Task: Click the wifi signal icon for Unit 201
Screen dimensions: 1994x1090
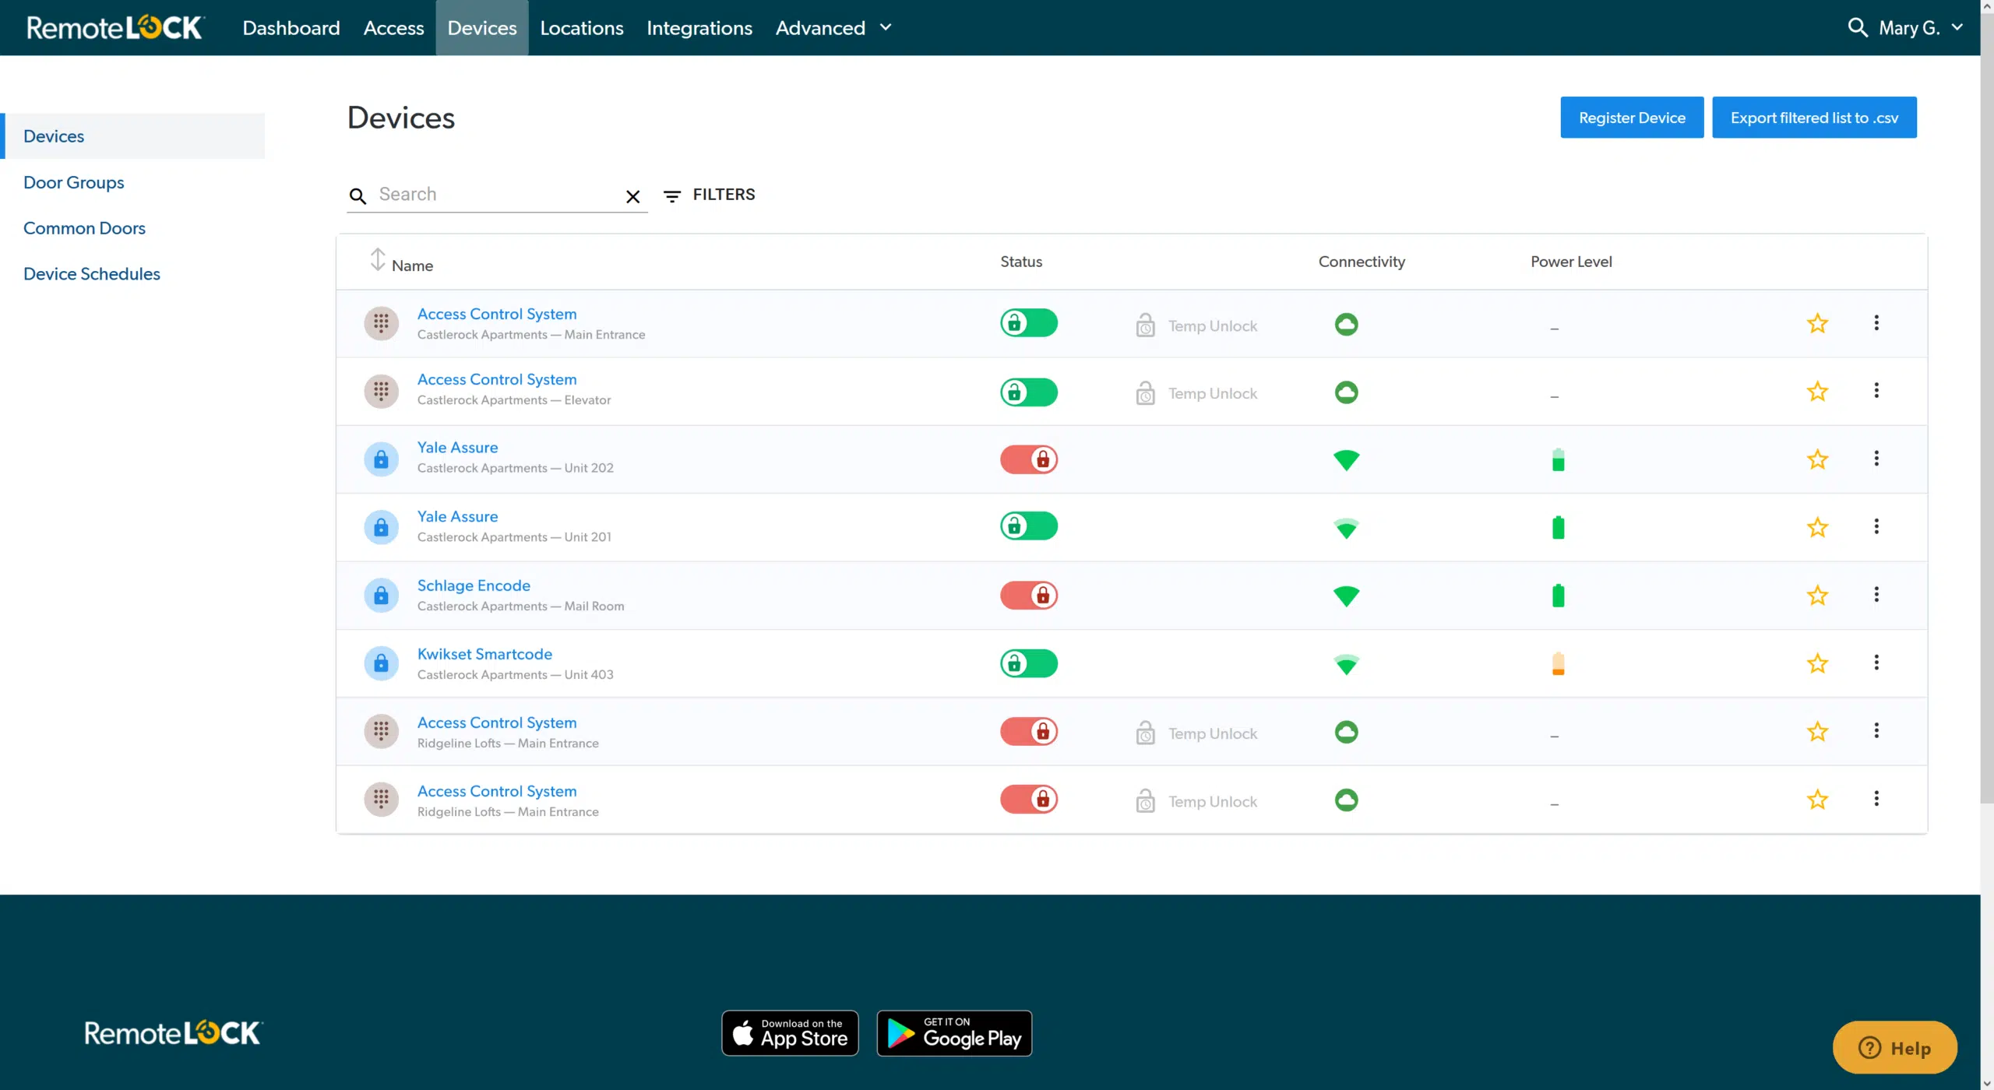Action: 1346,528
